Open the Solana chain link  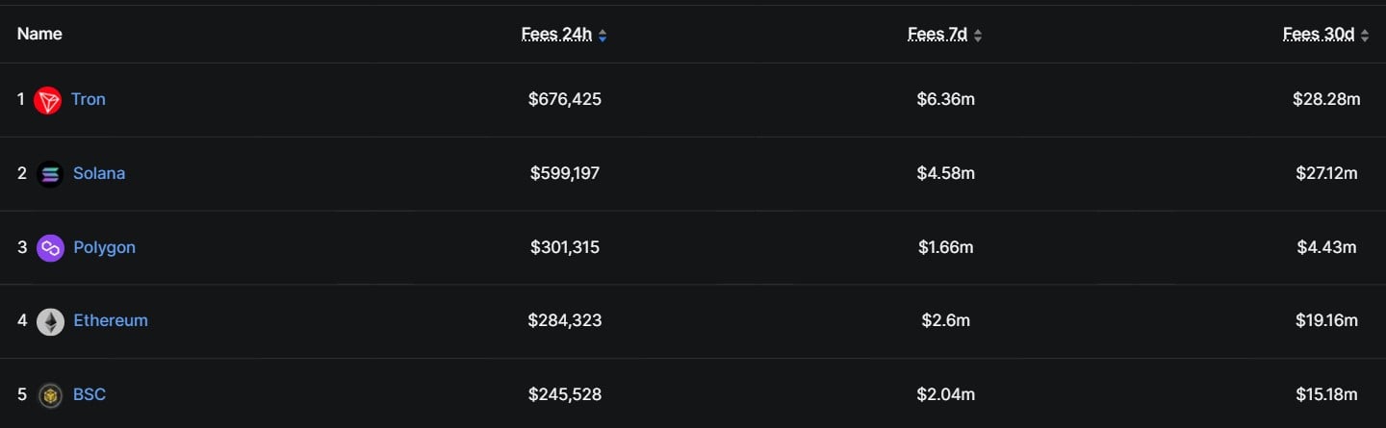pyautogui.click(x=99, y=173)
